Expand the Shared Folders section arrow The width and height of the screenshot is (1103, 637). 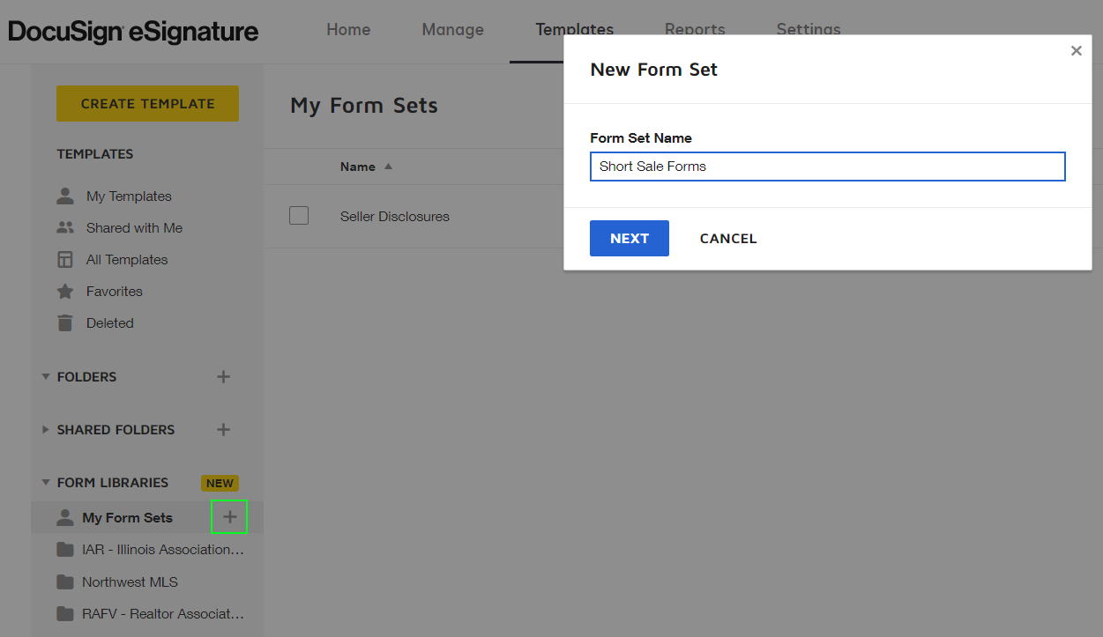pos(46,430)
